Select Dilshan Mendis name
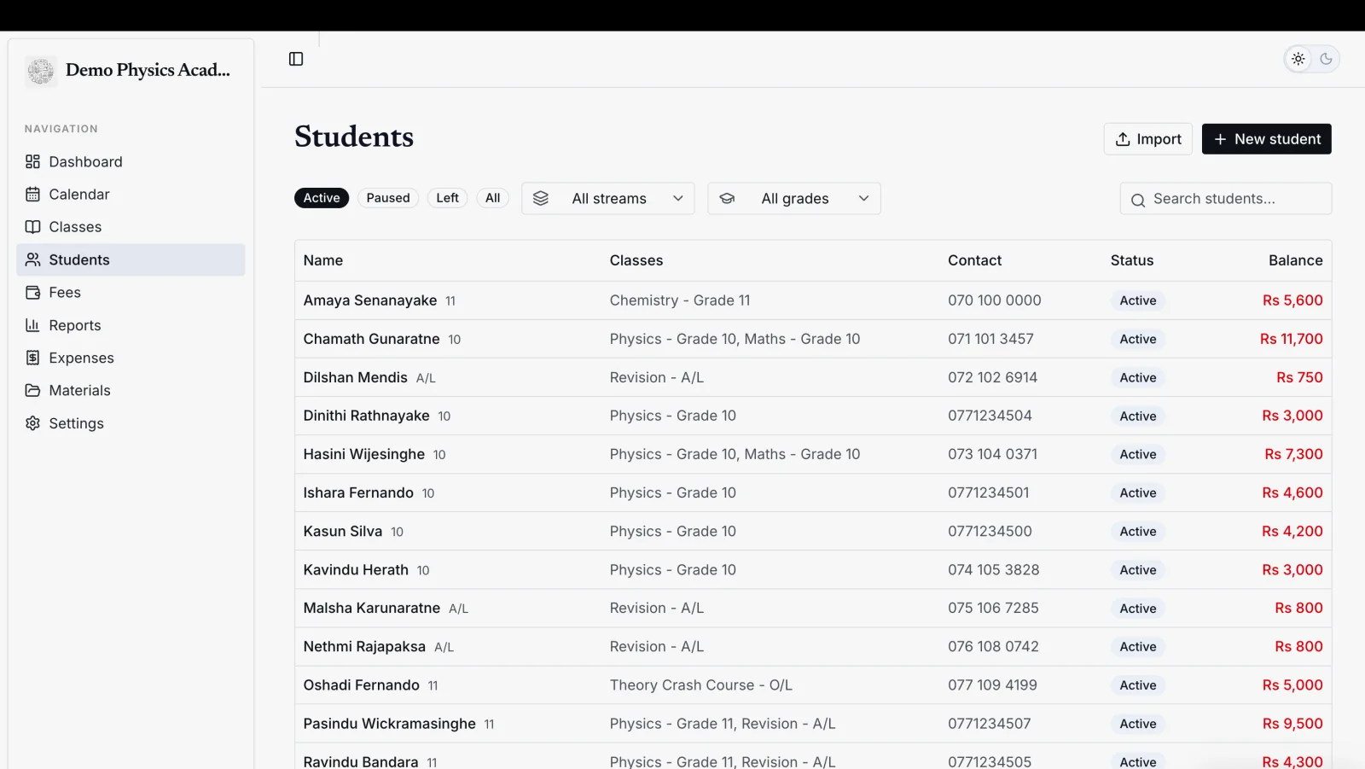This screenshot has height=769, width=1365. (x=356, y=377)
